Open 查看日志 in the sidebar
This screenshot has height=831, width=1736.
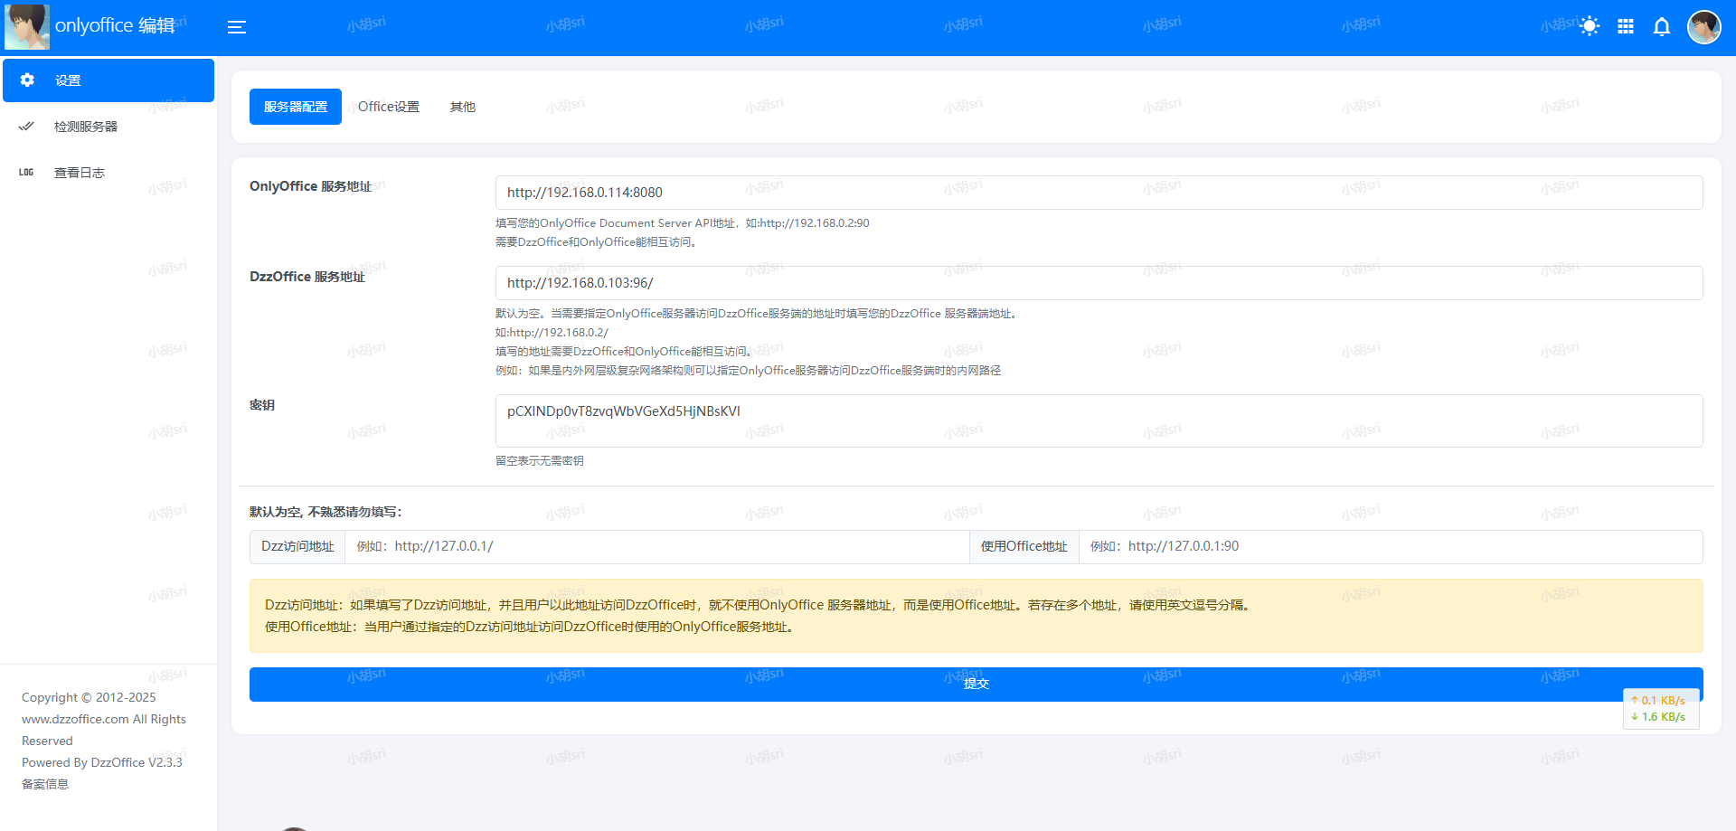pos(108,173)
